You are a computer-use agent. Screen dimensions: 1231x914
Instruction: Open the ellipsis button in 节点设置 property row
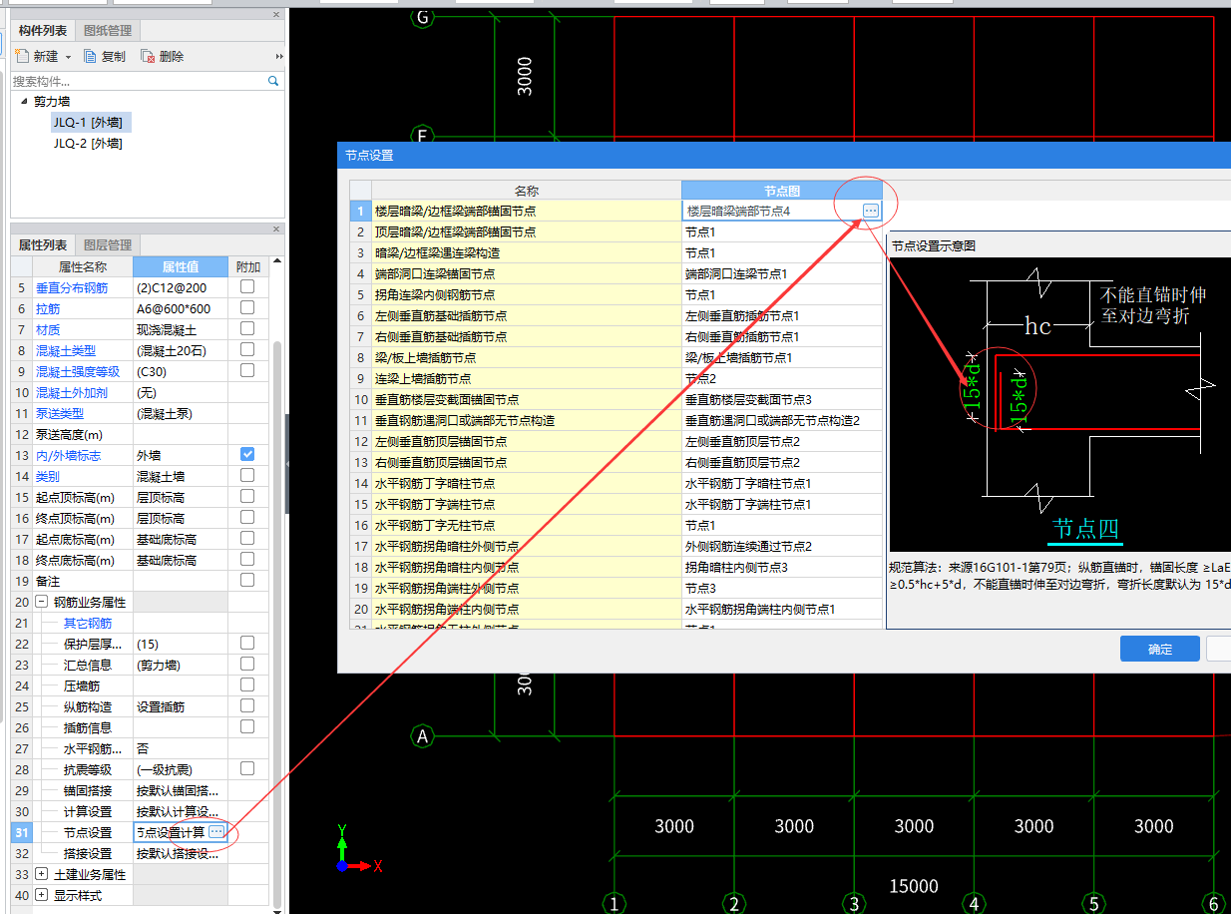point(216,831)
